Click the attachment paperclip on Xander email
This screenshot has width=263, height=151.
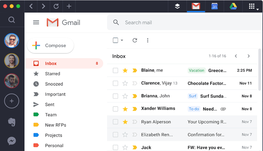pyautogui.click(x=223, y=109)
